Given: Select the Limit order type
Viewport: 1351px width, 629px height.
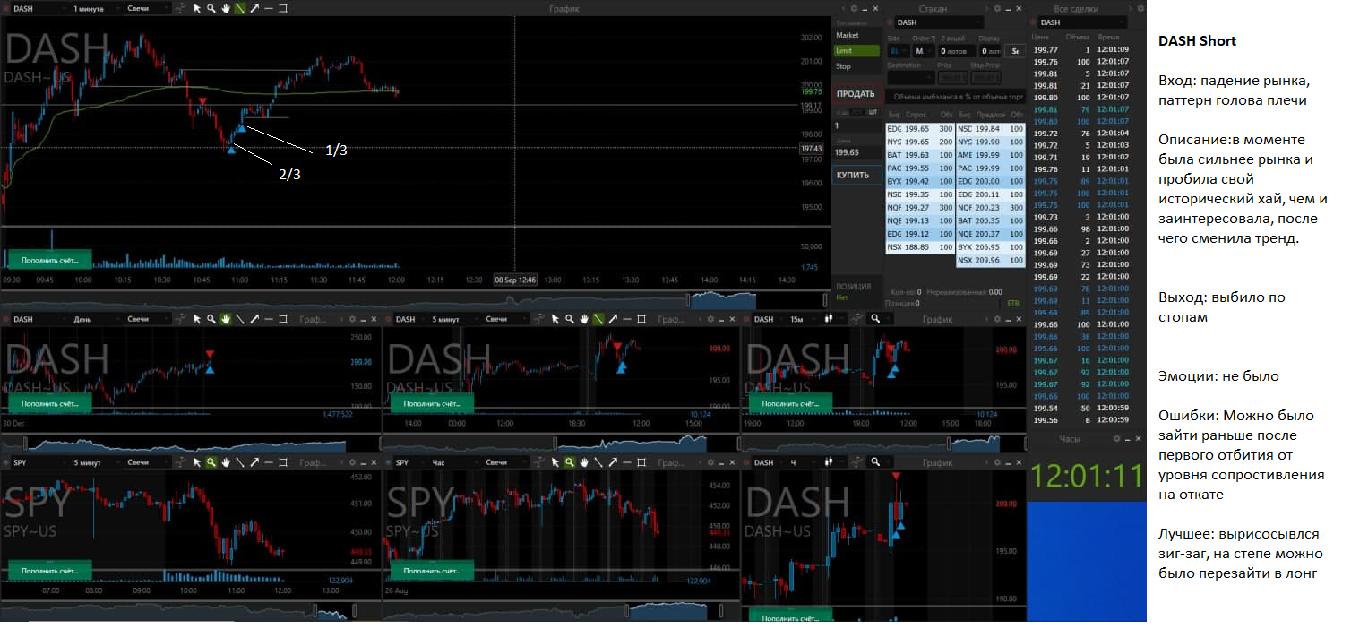Looking at the screenshot, I should tap(856, 51).
